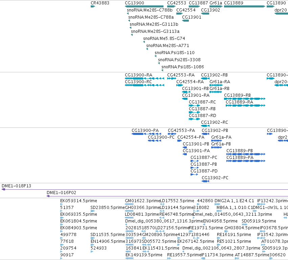
Task: Click the CG13902-PC protein label
Action: tap(215, 178)
